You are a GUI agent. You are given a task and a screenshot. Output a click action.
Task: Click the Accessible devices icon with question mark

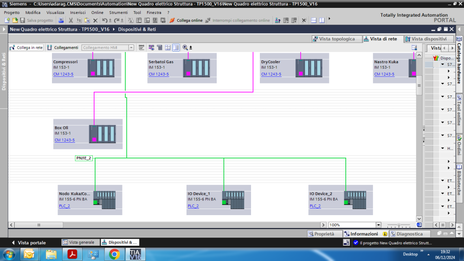pyautogui.click(x=277, y=20)
